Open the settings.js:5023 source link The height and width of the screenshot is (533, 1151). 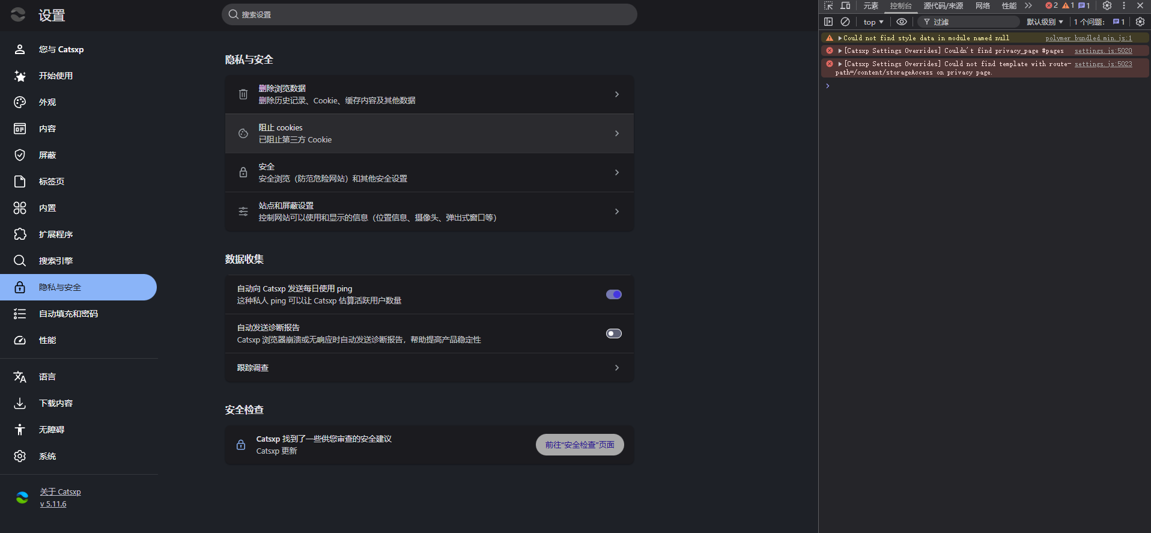[1103, 64]
